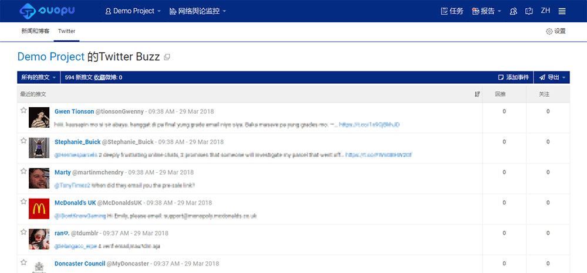Open the link in Stephanie_Buick's tweet

point(379,155)
